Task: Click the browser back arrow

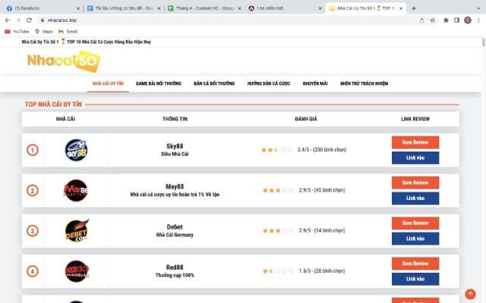Action: coord(8,20)
